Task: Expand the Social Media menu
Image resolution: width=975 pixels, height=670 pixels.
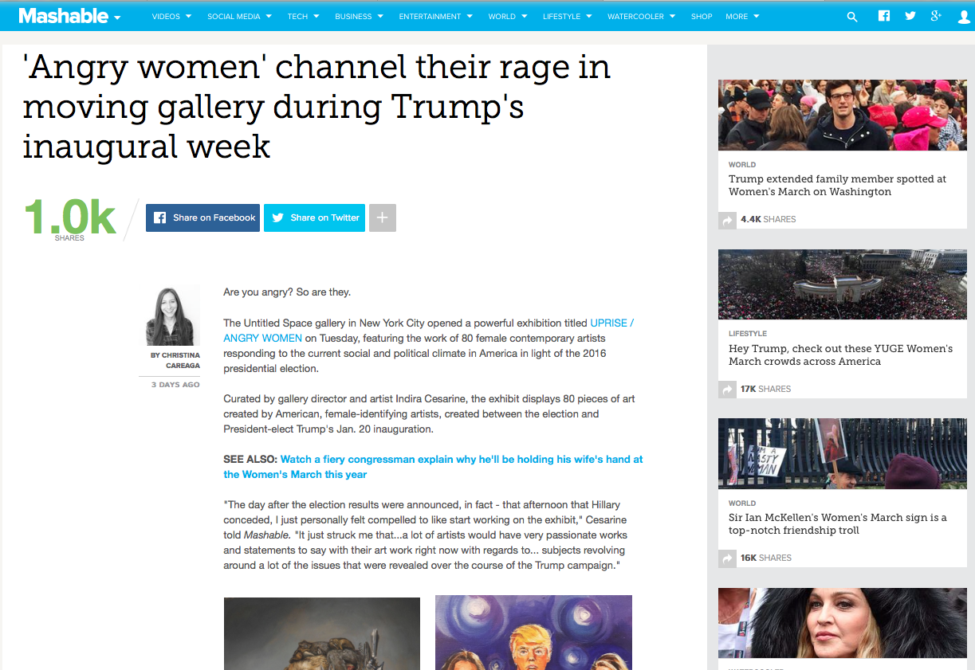Action: click(x=239, y=16)
